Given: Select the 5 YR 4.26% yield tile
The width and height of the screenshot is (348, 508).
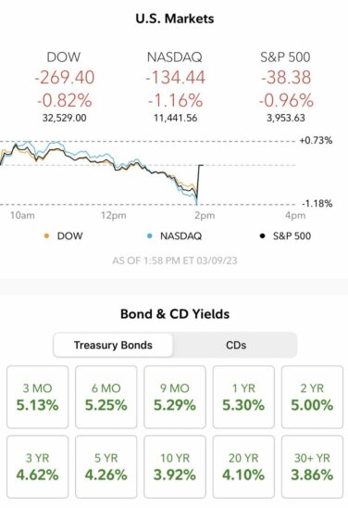Looking at the screenshot, I should pos(106,467).
